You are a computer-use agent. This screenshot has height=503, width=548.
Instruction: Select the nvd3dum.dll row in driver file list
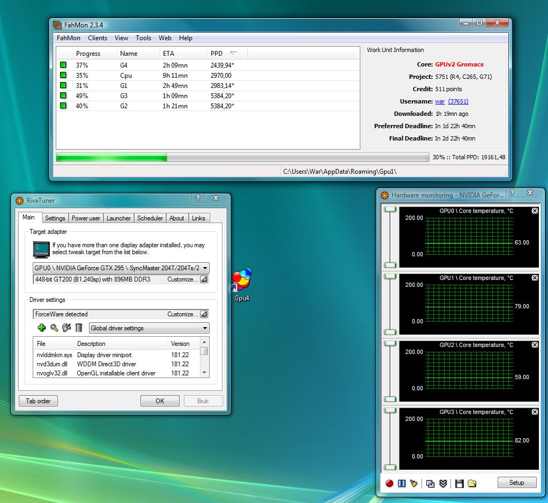(x=117, y=364)
